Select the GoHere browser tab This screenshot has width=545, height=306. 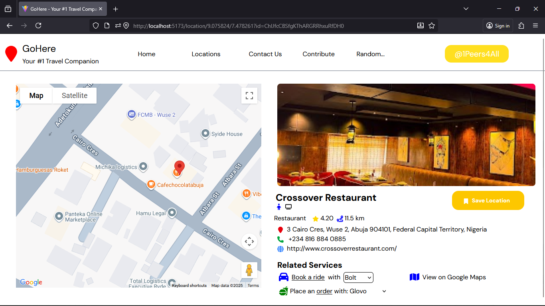click(x=63, y=9)
